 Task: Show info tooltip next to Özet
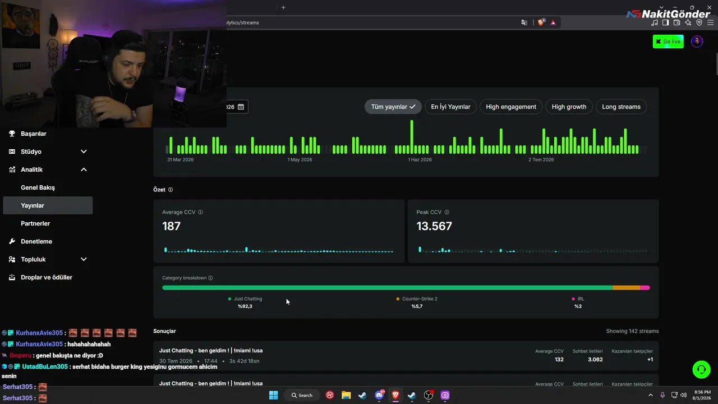[x=171, y=190]
